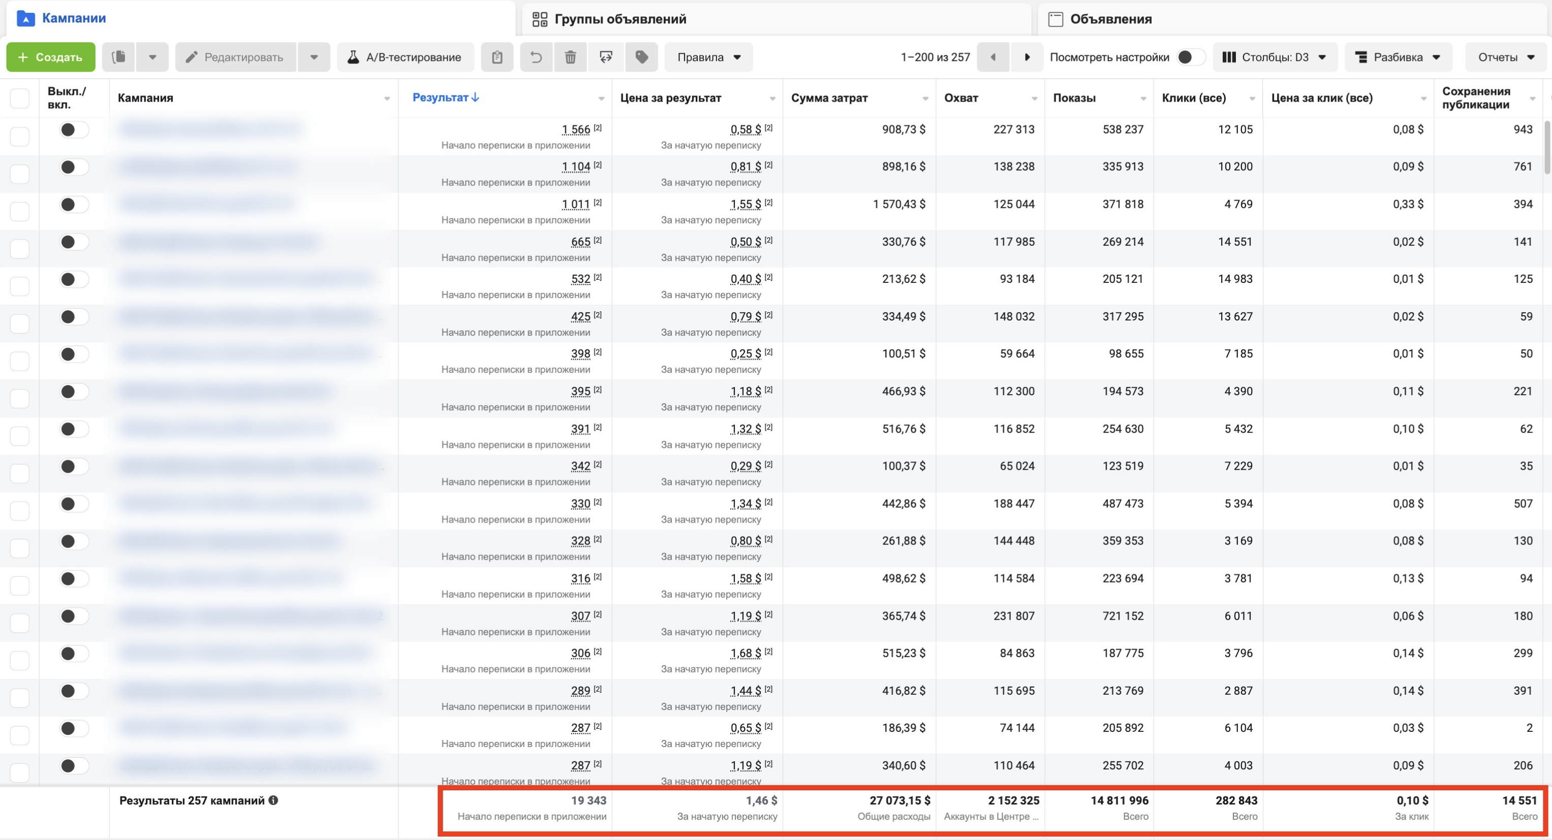
Task: Click the Объявления window icon
Action: (1056, 19)
